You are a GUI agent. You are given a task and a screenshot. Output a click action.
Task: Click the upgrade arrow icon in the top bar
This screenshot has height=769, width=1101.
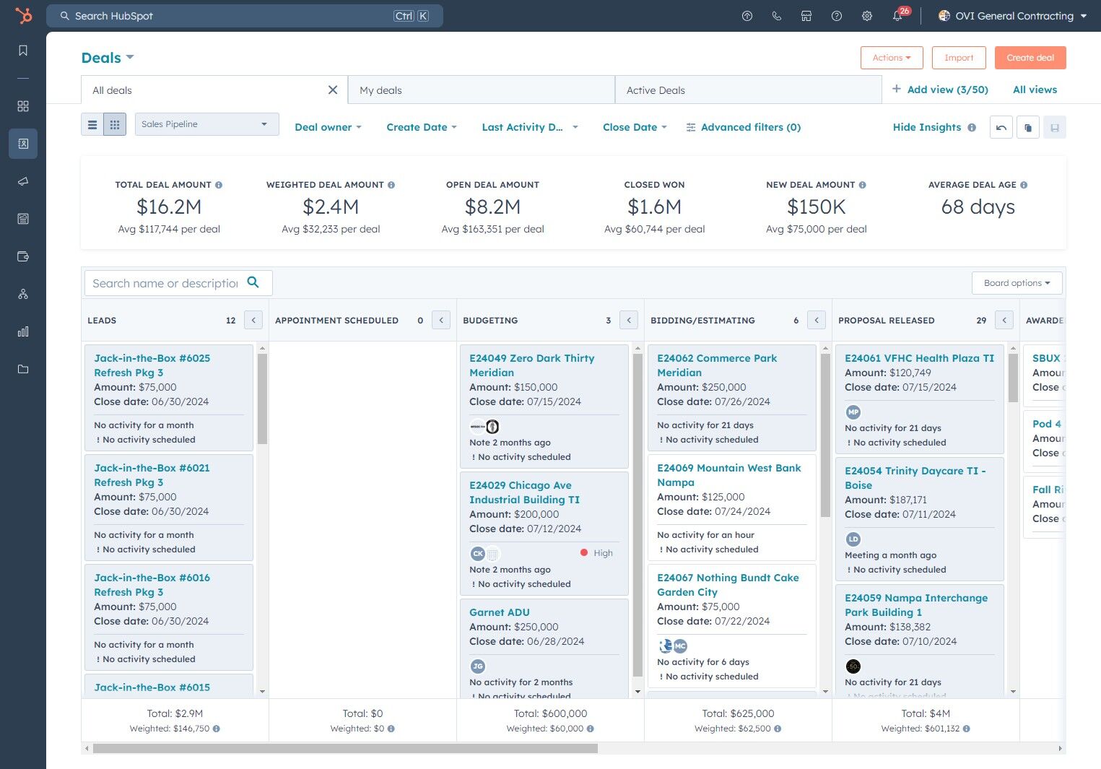pos(747,16)
